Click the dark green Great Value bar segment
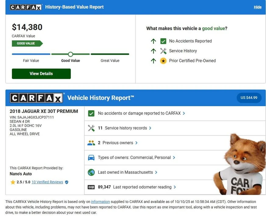The width and height of the screenshot is (266, 219). coord(110,54)
